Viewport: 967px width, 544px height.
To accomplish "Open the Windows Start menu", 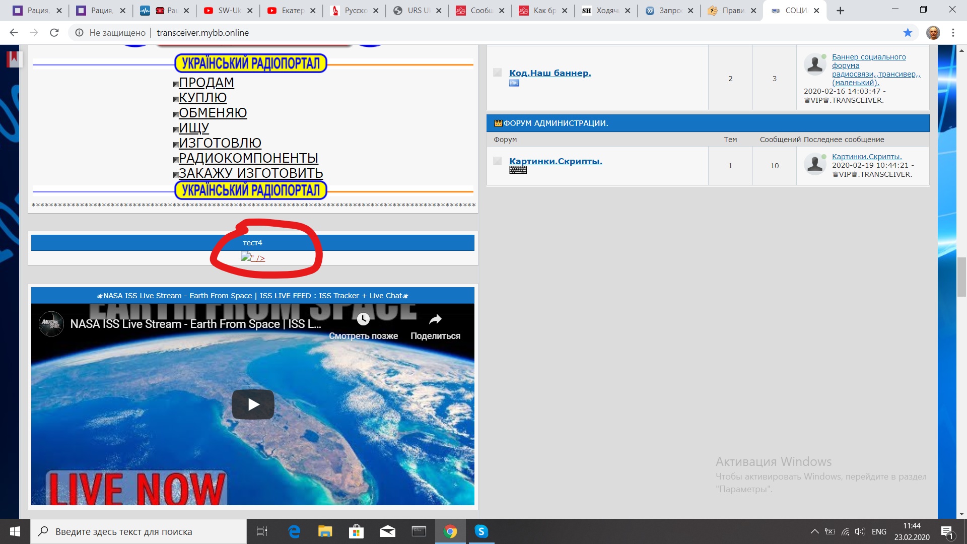I will tap(15, 531).
